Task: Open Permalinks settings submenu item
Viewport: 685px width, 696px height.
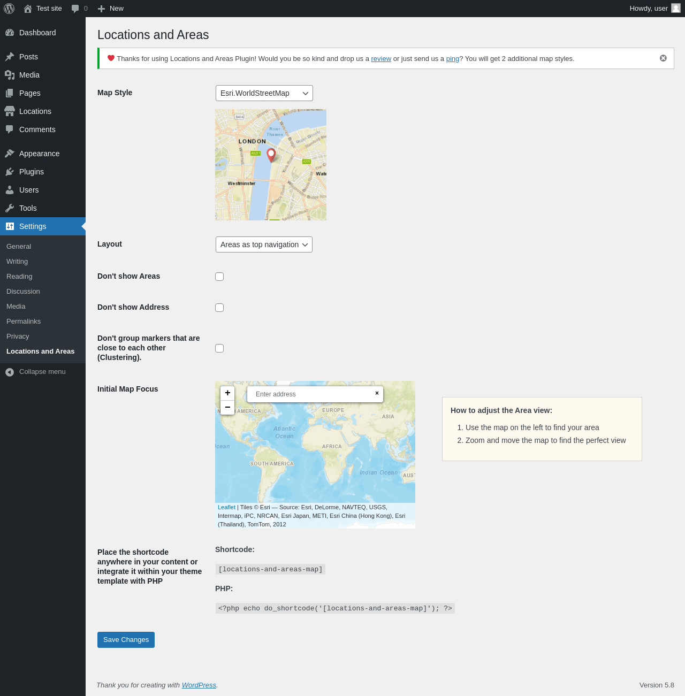Action: 24,322
